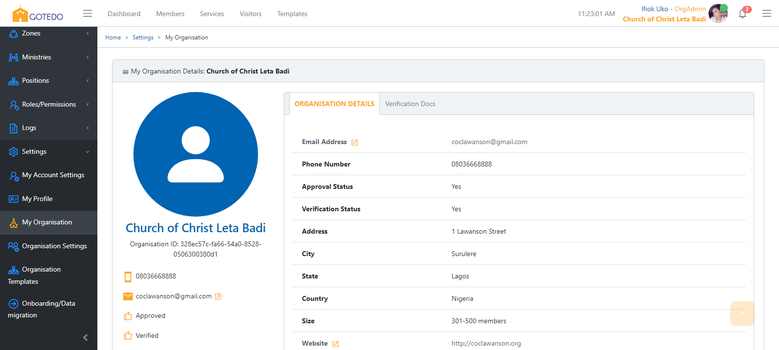Click edit icon beside Email Address label
Viewport: 779px width, 350px height.
click(354, 143)
